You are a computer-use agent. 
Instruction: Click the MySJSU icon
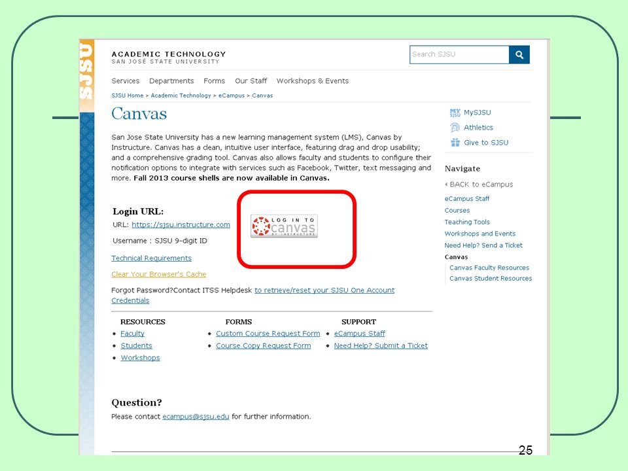(455, 113)
